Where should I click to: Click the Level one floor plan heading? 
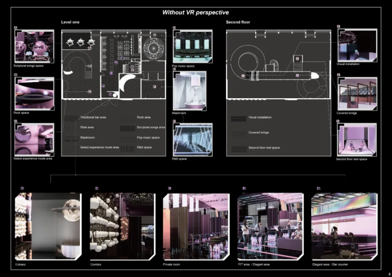pyautogui.click(x=70, y=22)
